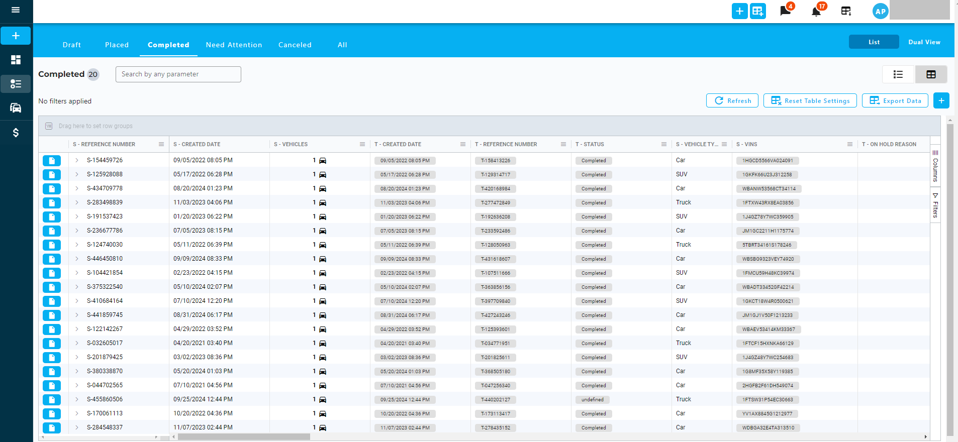Switch to bulleted list layout icon
This screenshot has height=442, width=958.
[898, 74]
